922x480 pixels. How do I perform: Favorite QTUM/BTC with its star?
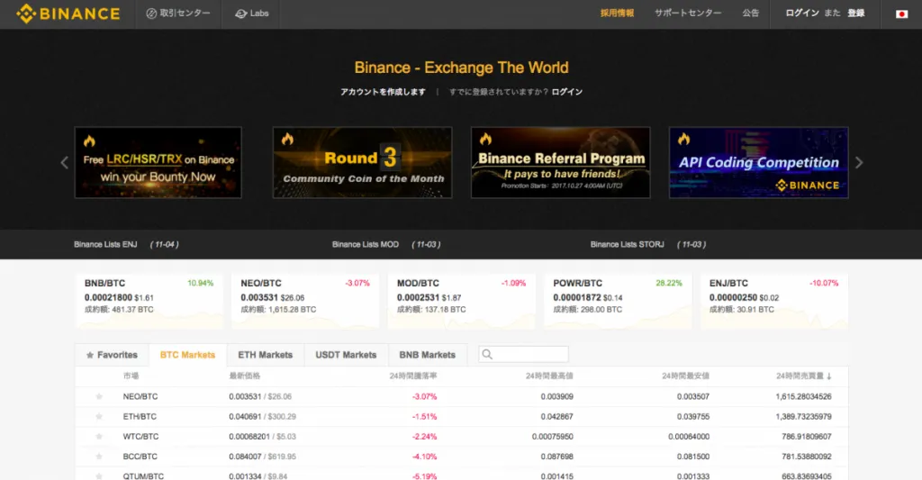pyautogui.click(x=99, y=475)
